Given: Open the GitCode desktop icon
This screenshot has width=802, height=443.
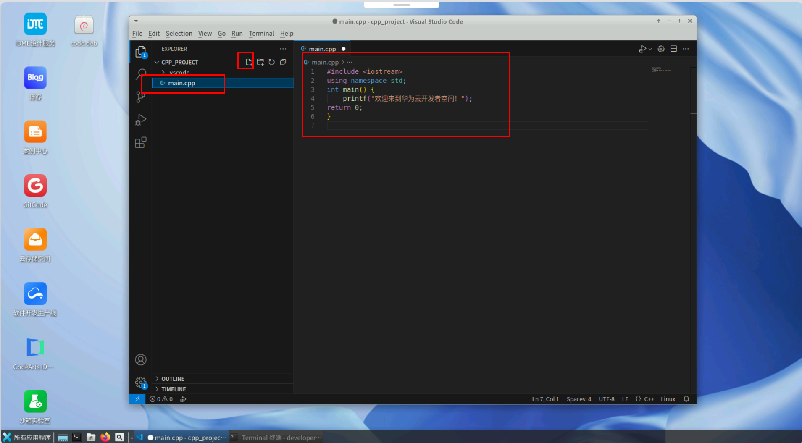Looking at the screenshot, I should point(35,191).
